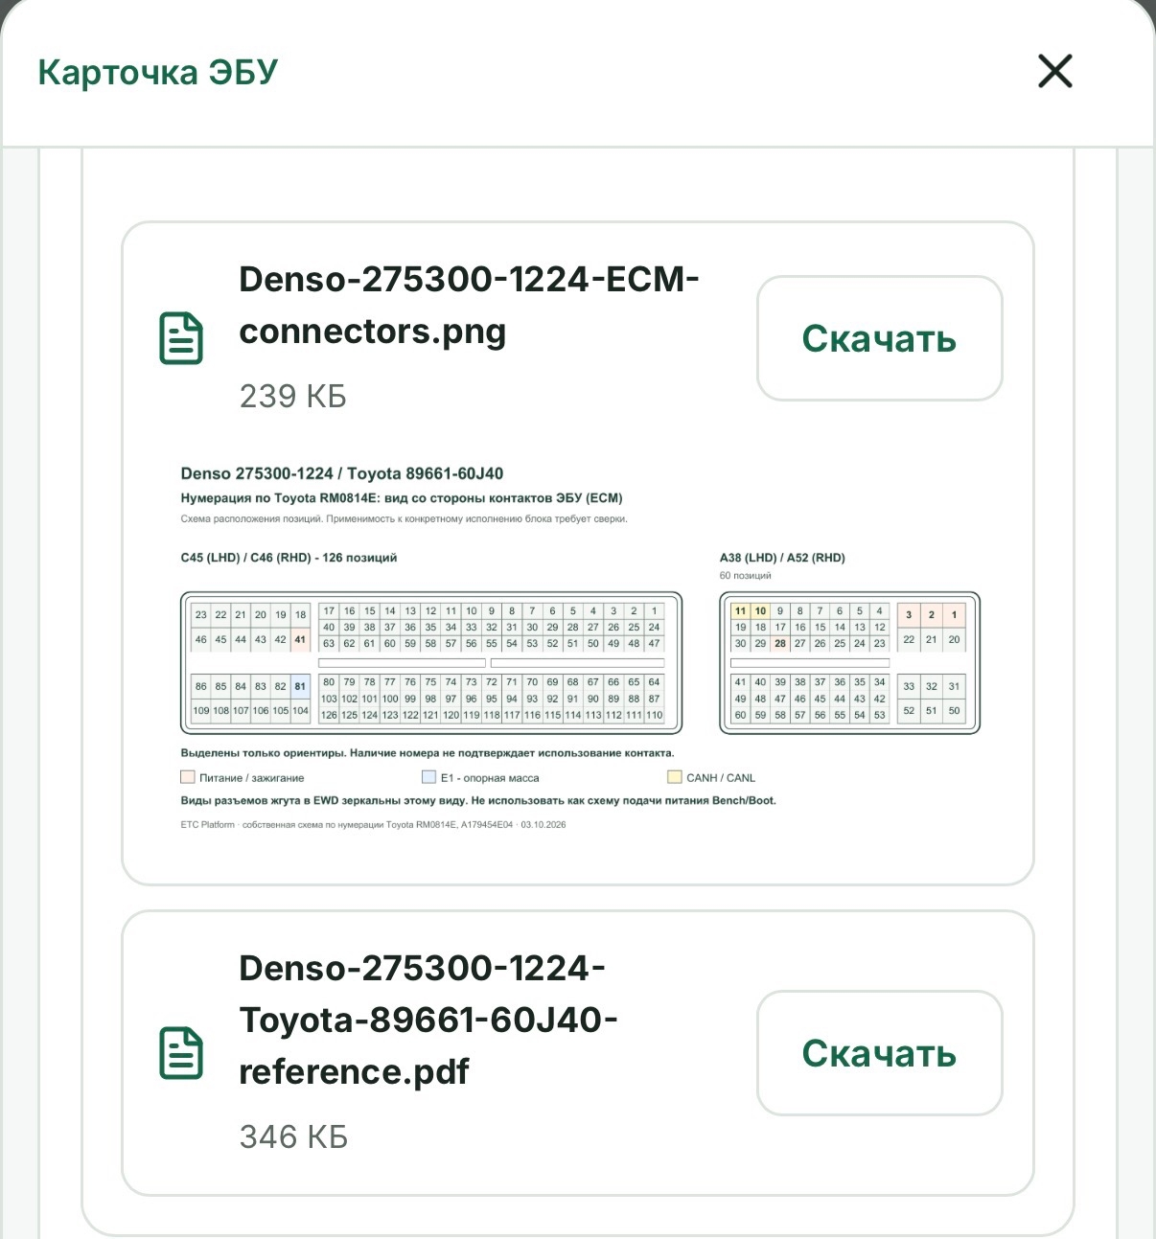The width and height of the screenshot is (1156, 1239).
Task: Click the 'CANH / CANL' legend entry
Action: pyautogui.click(x=711, y=778)
